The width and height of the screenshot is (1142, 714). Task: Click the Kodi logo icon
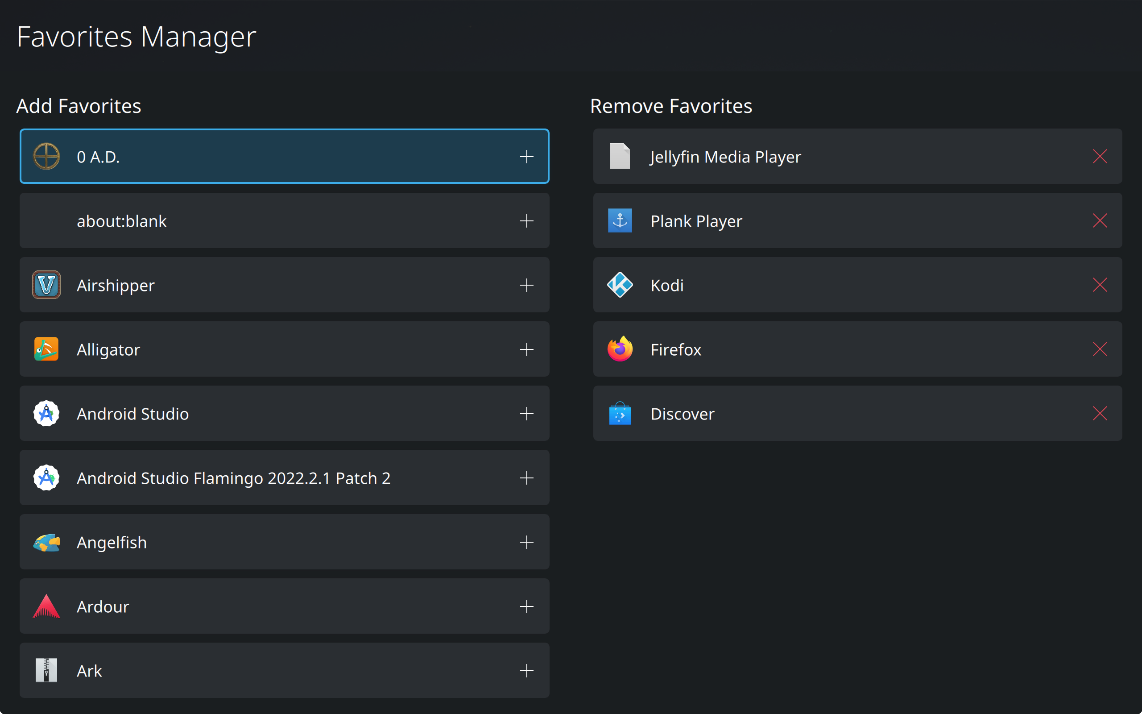[620, 285]
